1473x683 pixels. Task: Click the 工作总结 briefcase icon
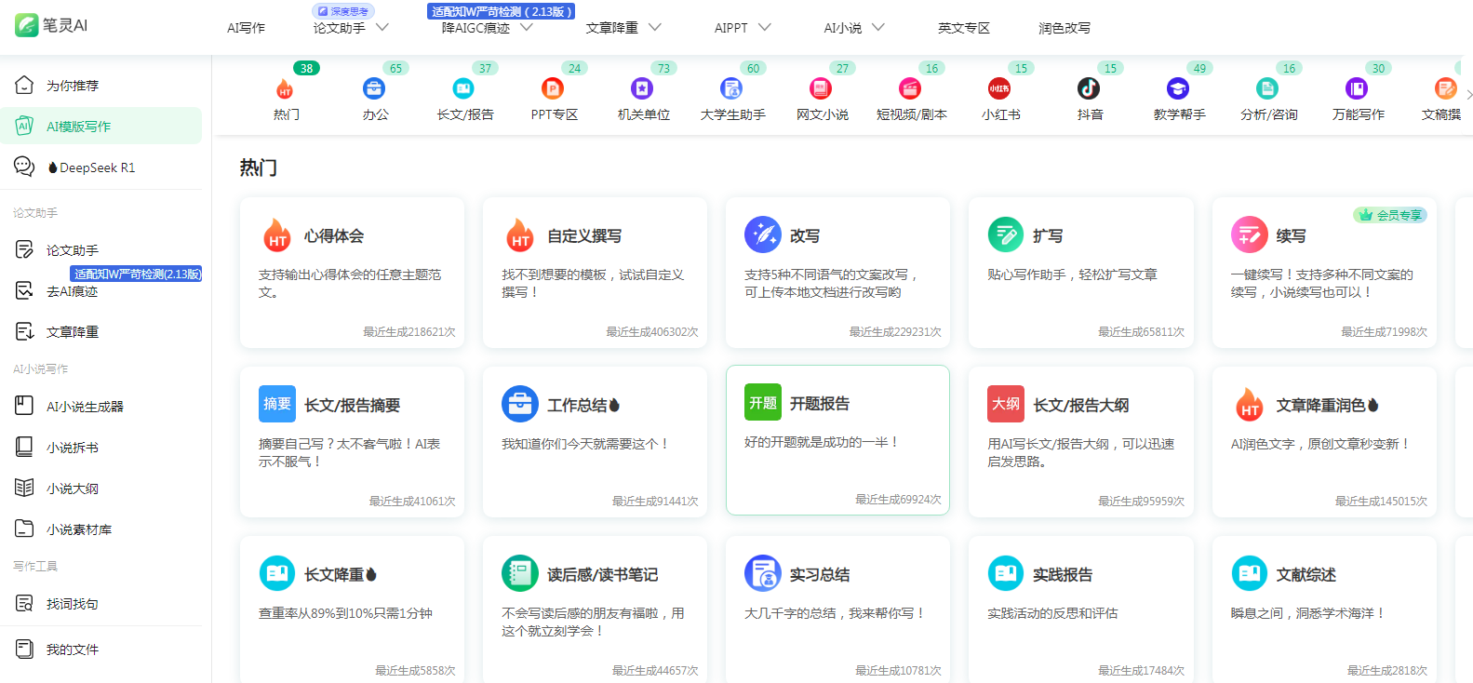click(519, 405)
